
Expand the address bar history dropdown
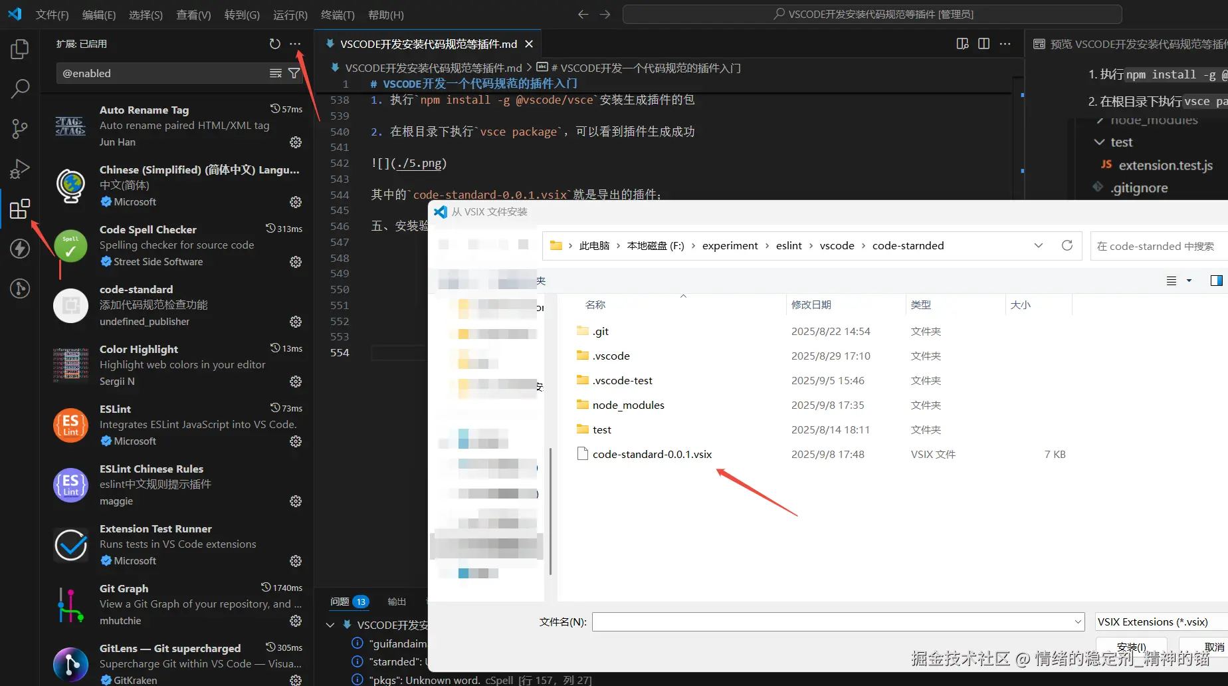click(1038, 245)
